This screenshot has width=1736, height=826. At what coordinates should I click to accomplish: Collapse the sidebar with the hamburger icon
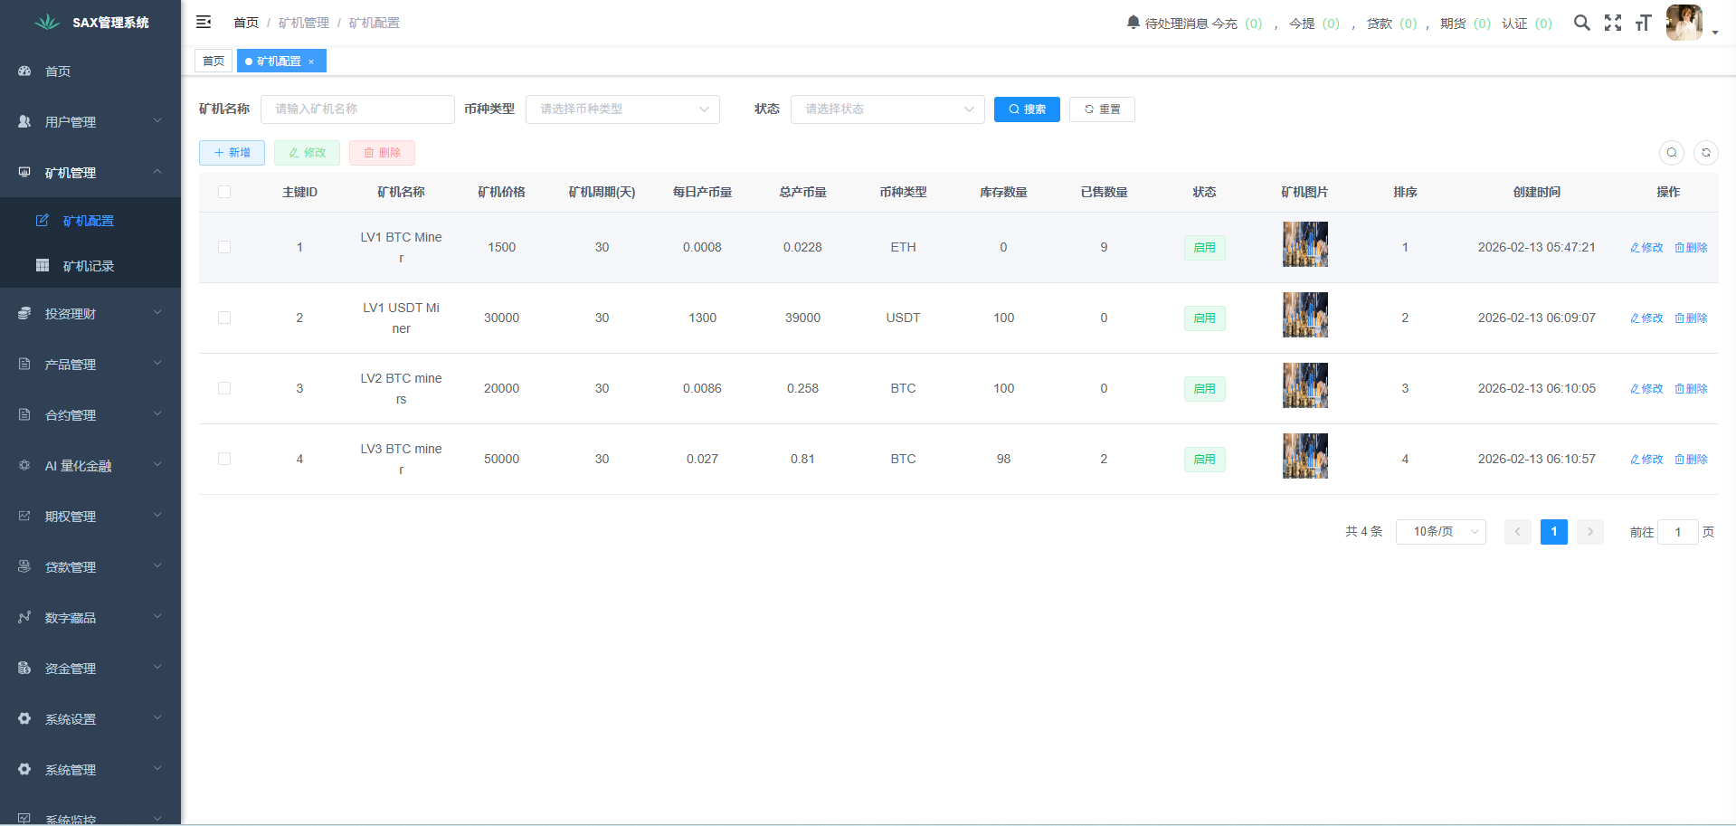(x=204, y=22)
